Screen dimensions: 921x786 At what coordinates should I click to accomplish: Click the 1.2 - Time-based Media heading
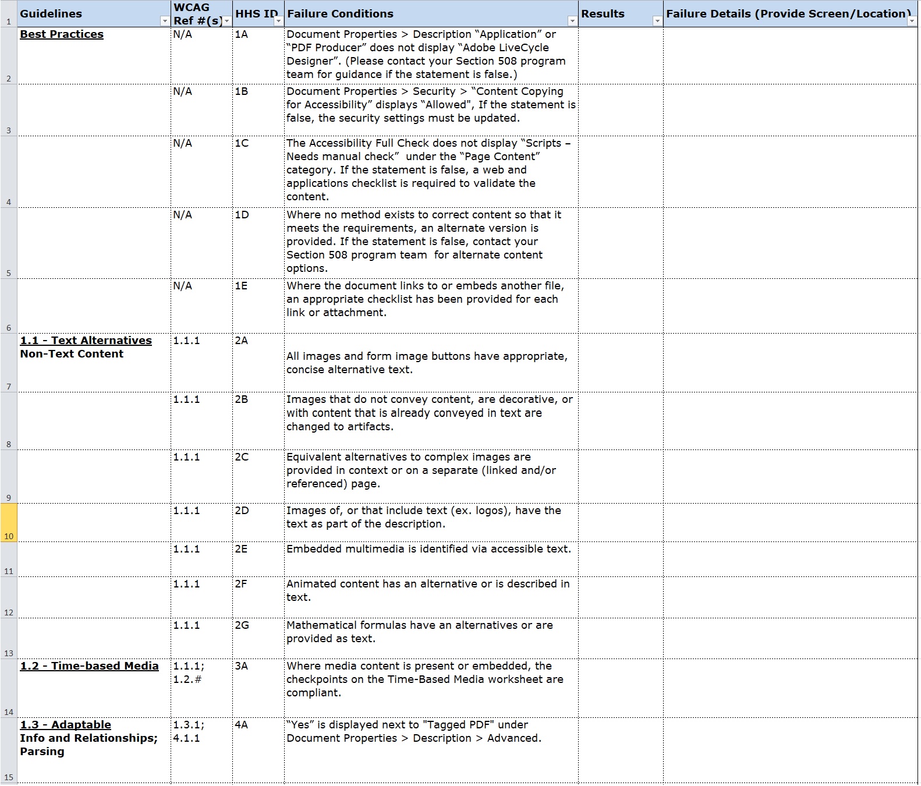click(x=89, y=666)
